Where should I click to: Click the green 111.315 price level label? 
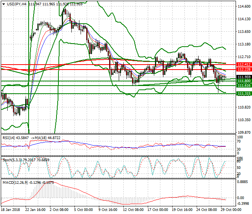tap(244, 94)
